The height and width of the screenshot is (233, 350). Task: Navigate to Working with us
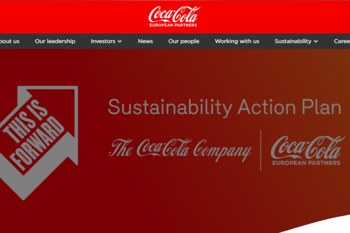coord(237,41)
